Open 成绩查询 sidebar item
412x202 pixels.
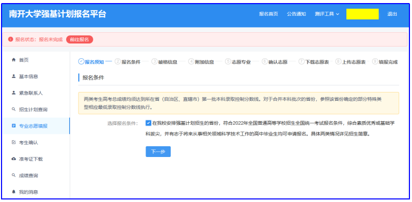(36, 175)
